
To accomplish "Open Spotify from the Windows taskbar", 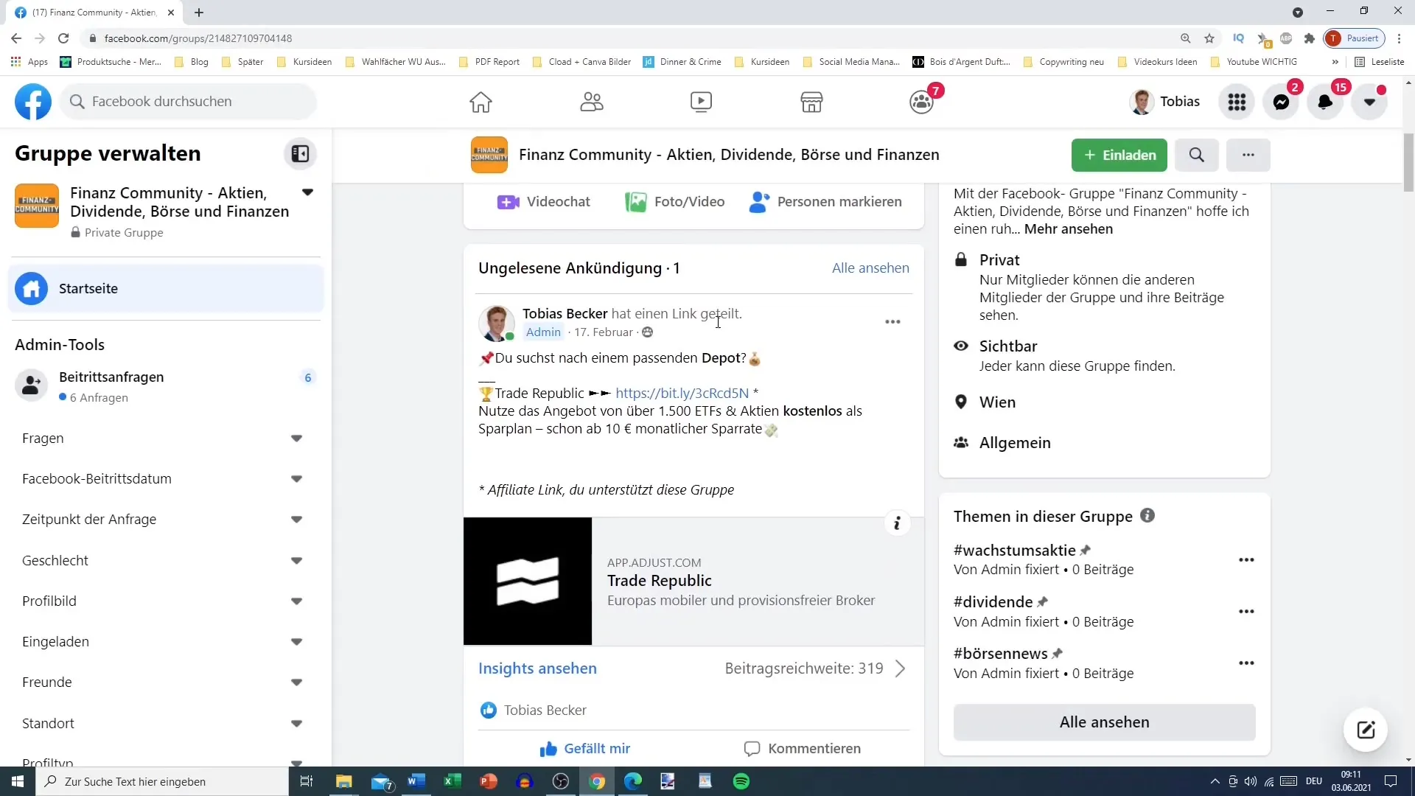I will click(741, 781).
